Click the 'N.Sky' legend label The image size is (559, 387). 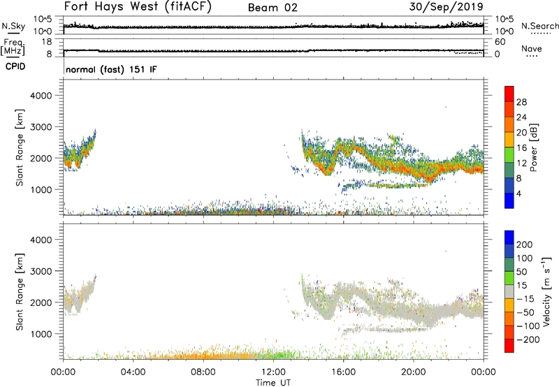tap(13, 26)
